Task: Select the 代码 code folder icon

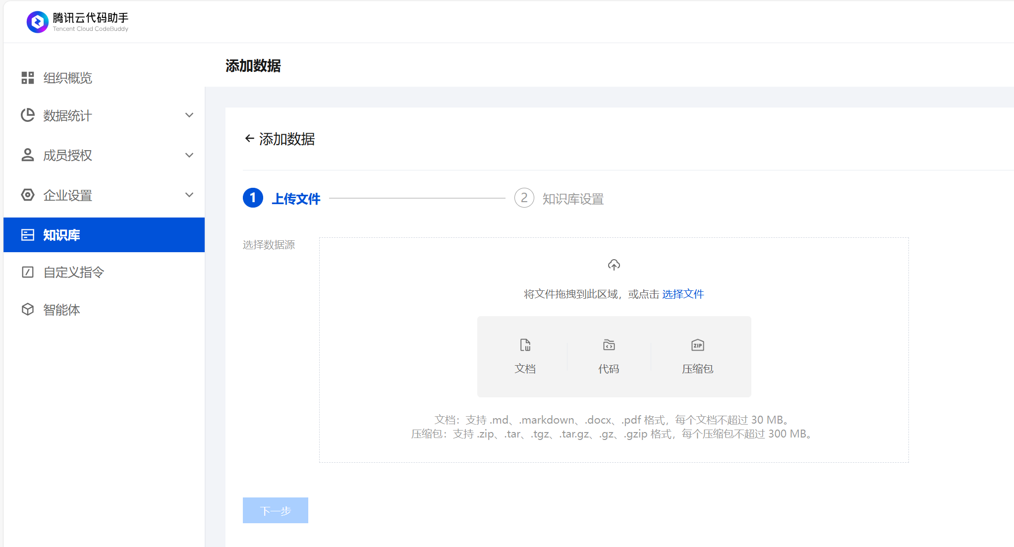Action: [609, 345]
